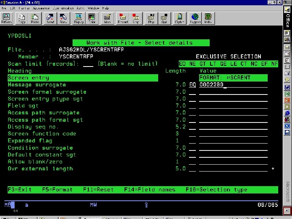
Task: Click the EXCLUSIVE SELECTION heading
Action: (228, 57)
